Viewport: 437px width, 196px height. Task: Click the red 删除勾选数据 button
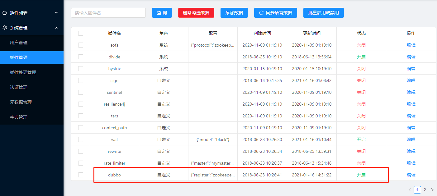pos(196,13)
